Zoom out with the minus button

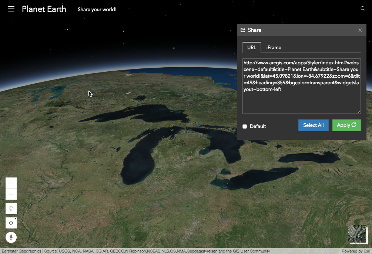coord(11,194)
